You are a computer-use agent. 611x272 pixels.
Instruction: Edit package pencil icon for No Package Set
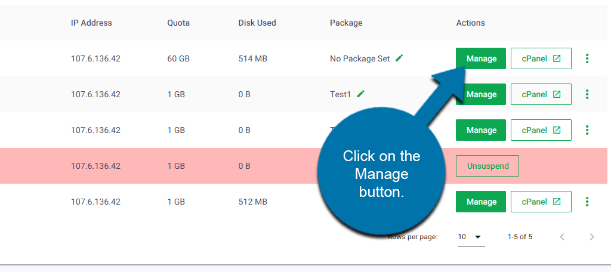coord(399,58)
